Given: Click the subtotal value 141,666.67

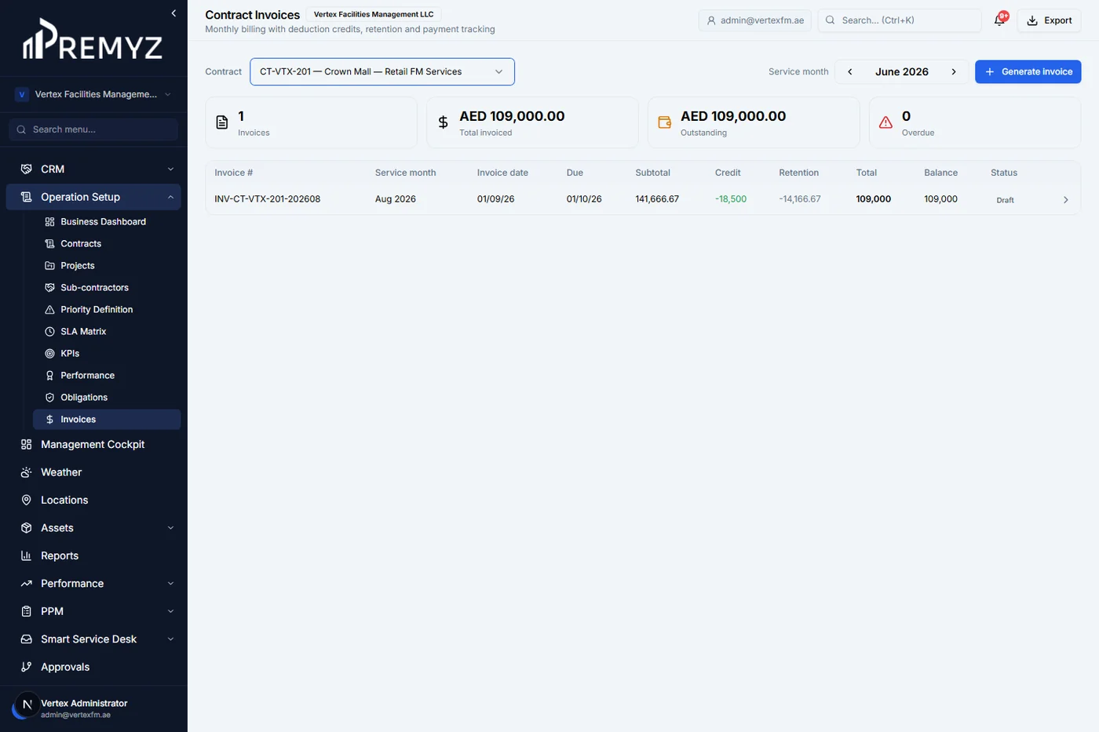Looking at the screenshot, I should coord(657,199).
